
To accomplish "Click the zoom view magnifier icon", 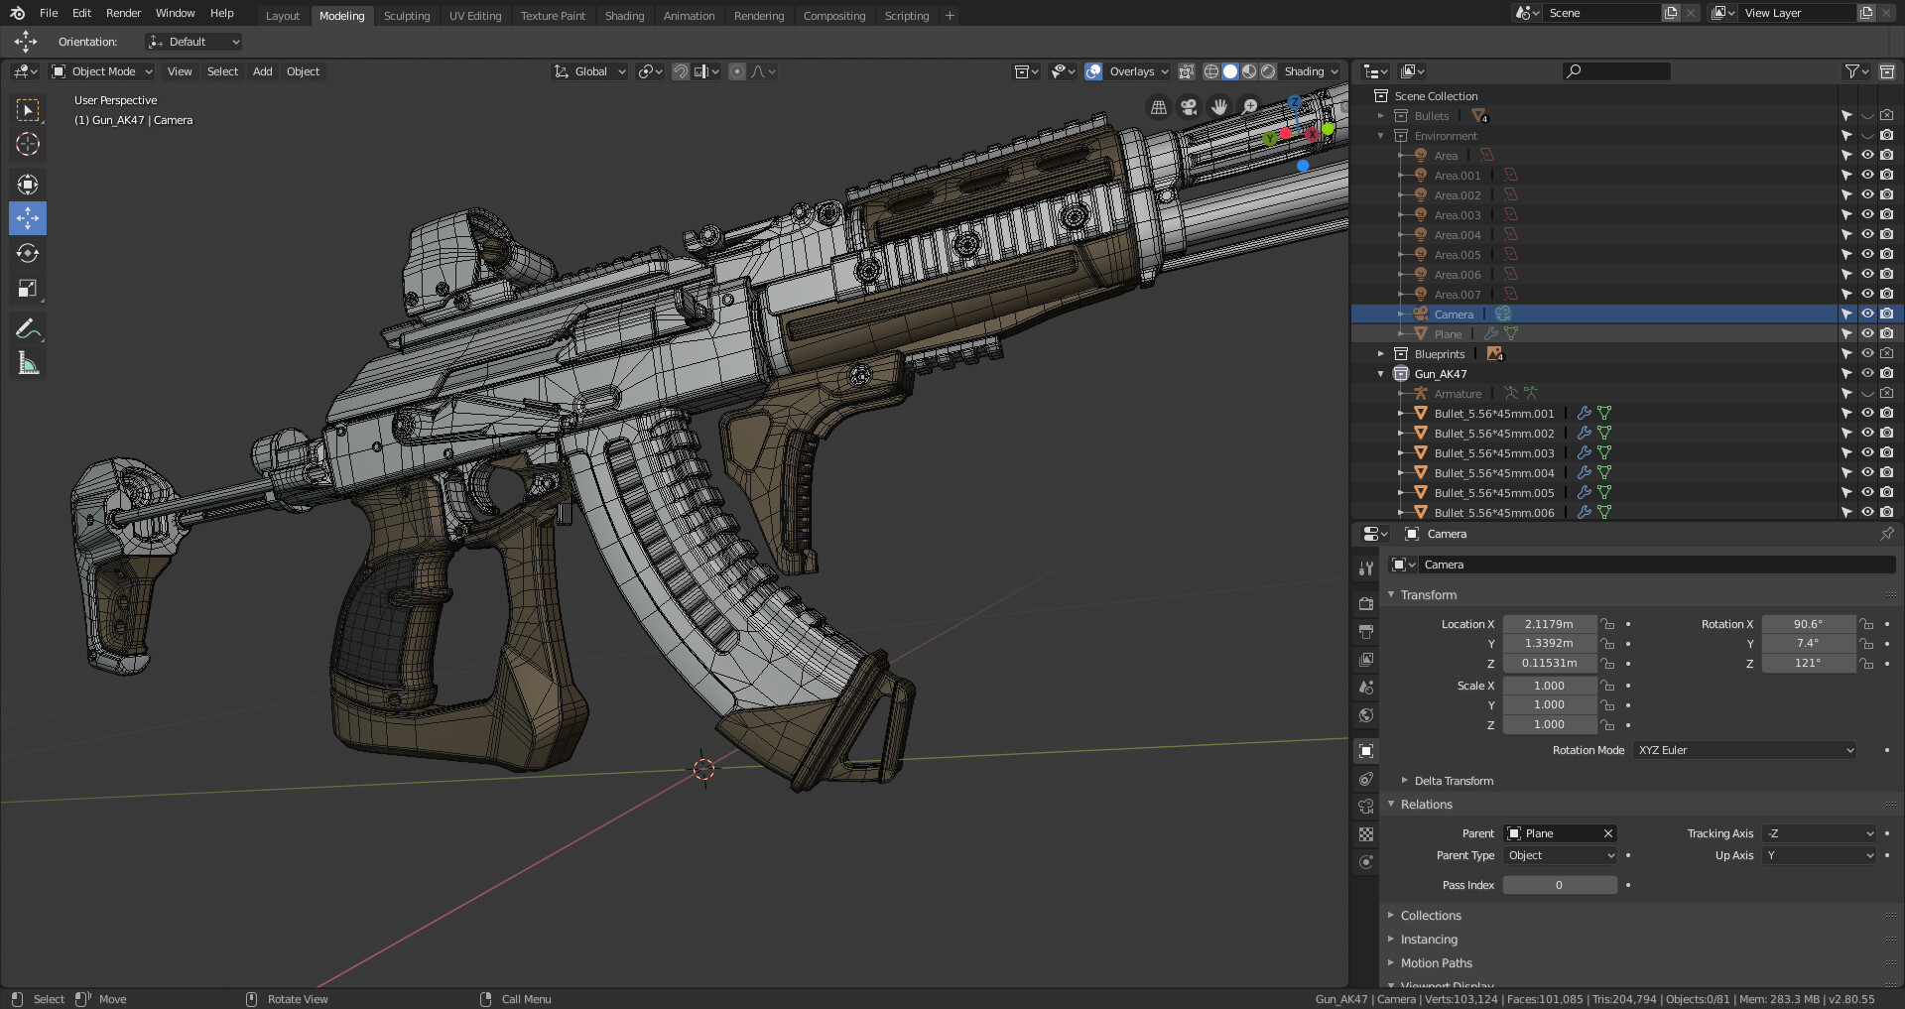I will coord(1250,107).
